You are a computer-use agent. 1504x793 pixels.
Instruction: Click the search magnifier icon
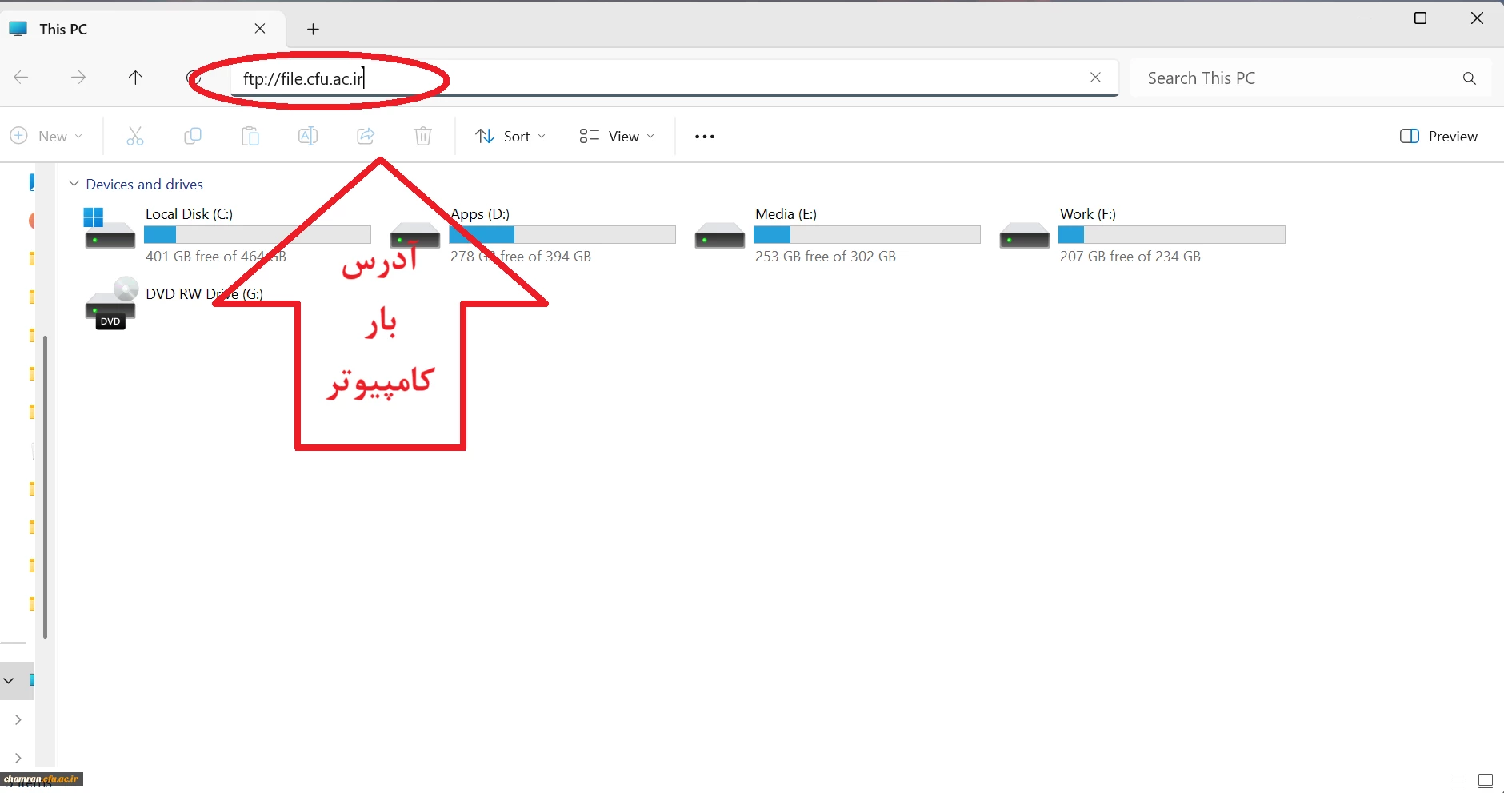click(1469, 78)
